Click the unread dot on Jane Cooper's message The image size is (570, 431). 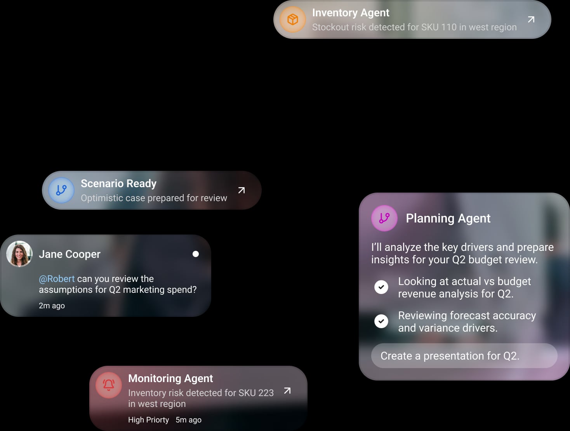click(196, 254)
